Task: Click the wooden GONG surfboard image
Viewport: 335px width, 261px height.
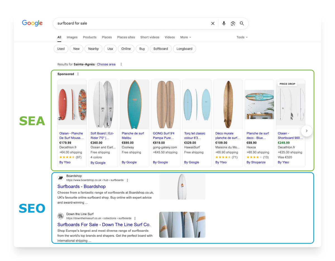Action: tap(166, 104)
